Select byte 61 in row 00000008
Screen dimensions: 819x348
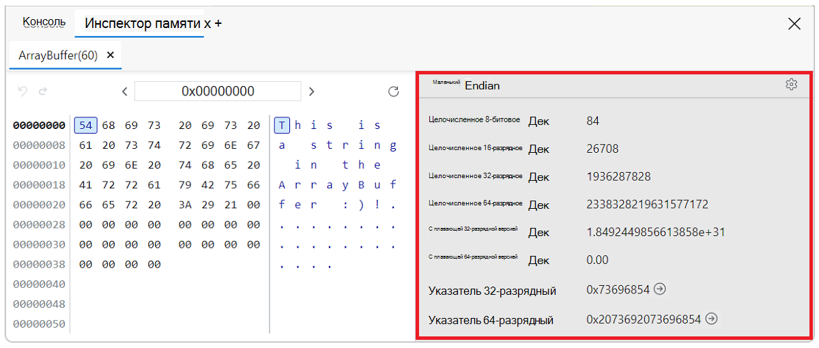pyautogui.click(x=85, y=145)
